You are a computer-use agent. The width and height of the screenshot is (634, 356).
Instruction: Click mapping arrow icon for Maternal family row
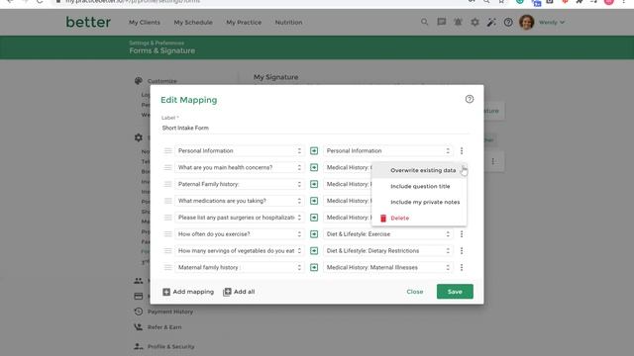(x=314, y=267)
